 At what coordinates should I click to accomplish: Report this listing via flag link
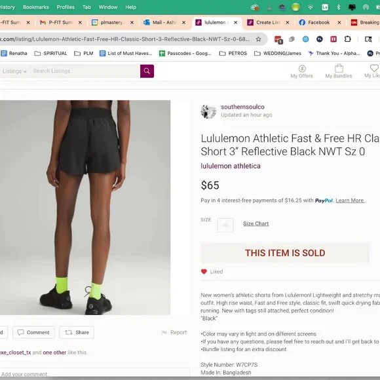(174, 333)
